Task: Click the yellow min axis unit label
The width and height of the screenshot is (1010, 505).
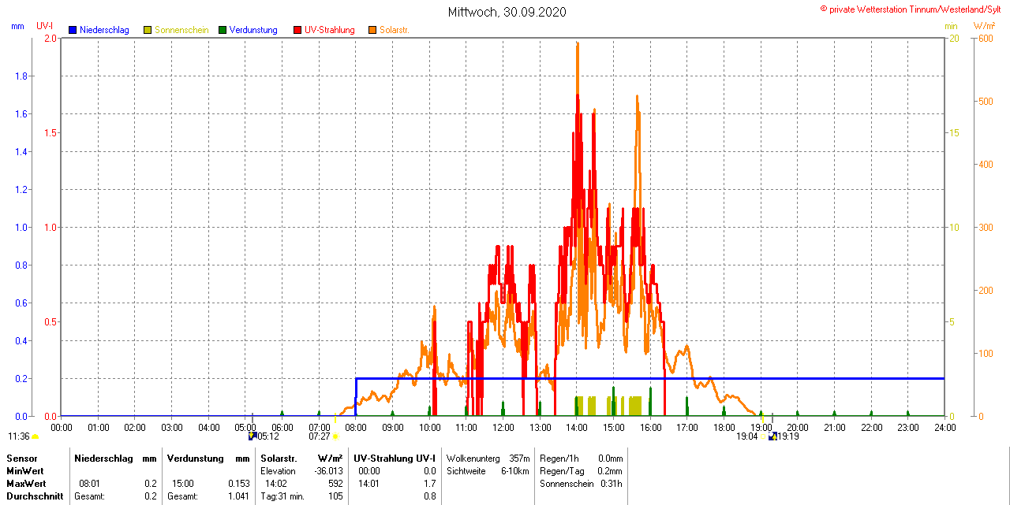Action: tap(952, 26)
